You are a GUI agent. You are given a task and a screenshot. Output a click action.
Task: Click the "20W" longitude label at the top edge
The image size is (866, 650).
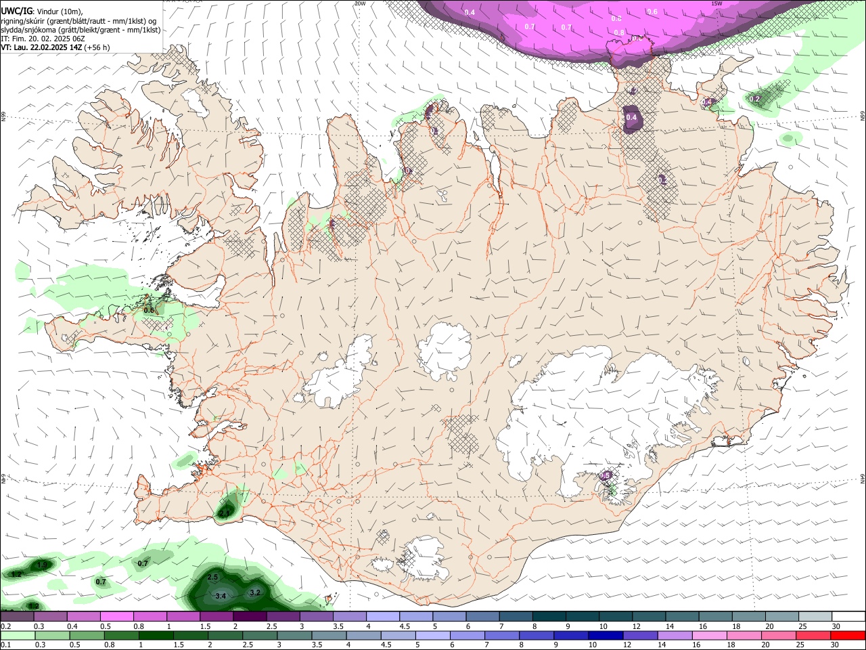[x=360, y=3]
